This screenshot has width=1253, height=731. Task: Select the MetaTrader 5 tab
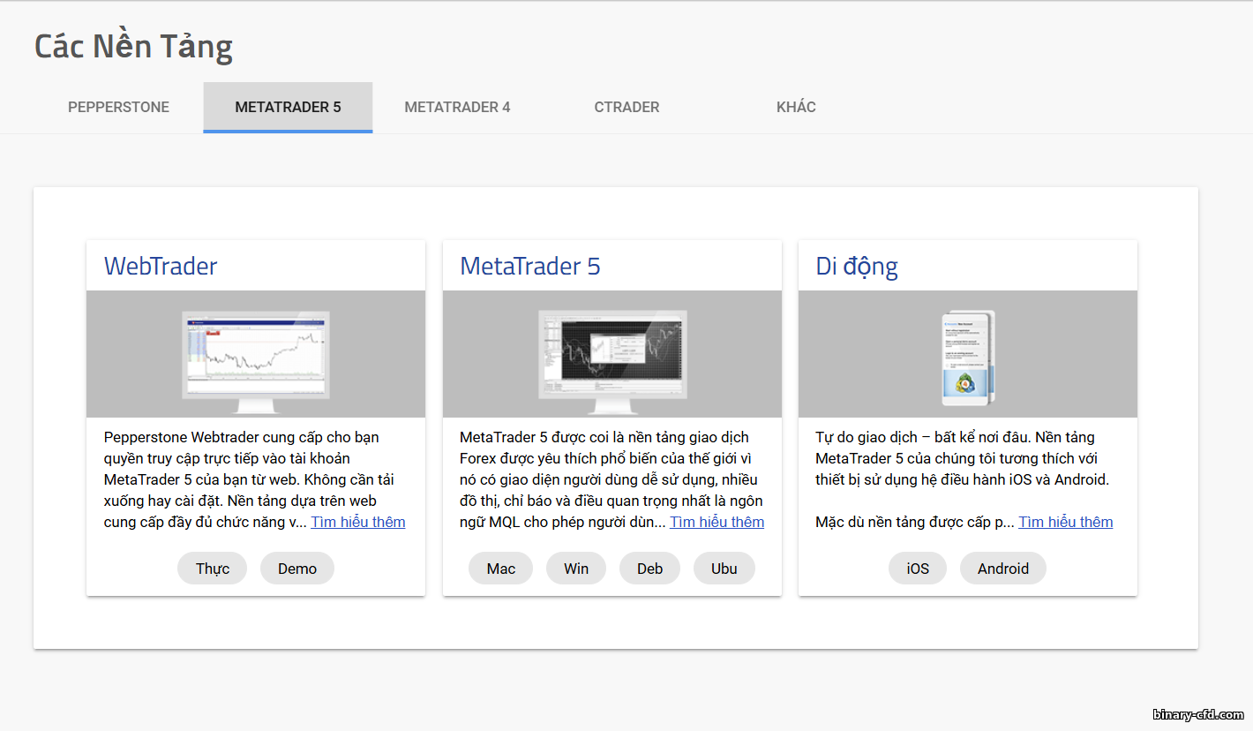click(x=288, y=107)
